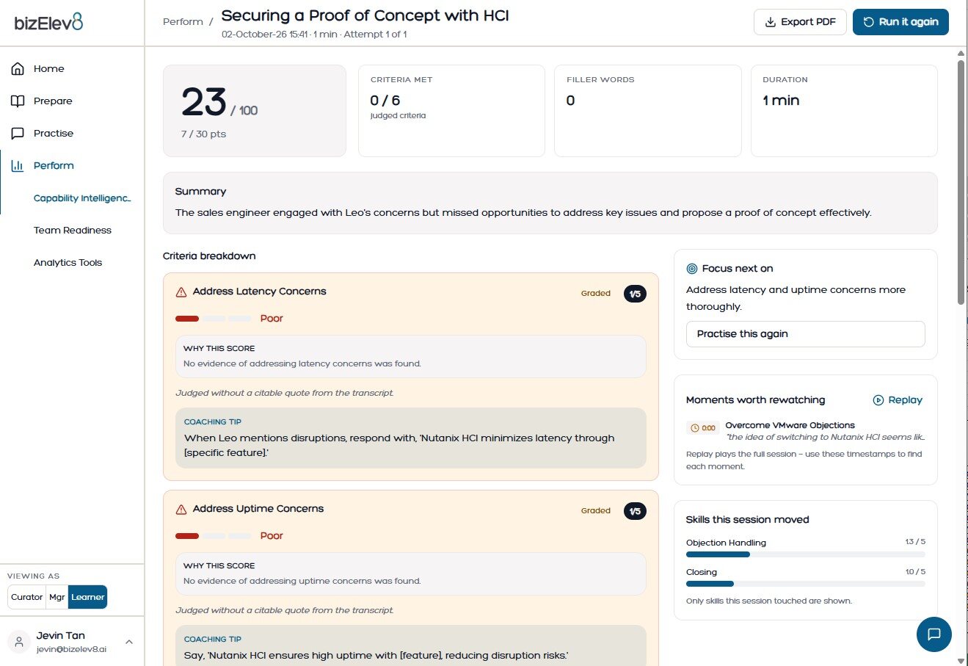Switch viewing mode to Mgr
This screenshot has height=666, width=968.
pyautogui.click(x=57, y=597)
